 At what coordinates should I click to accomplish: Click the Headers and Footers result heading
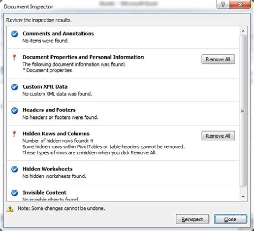click(x=49, y=110)
